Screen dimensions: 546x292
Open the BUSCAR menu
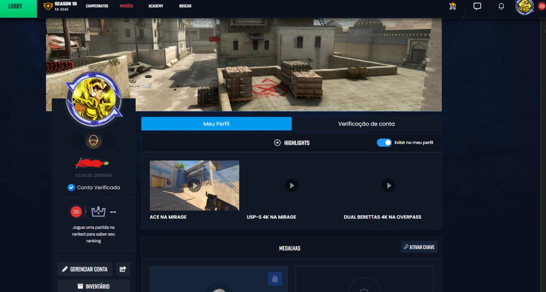click(185, 6)
